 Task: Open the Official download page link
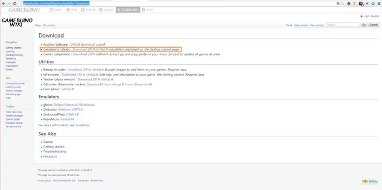tap(86, 45)
